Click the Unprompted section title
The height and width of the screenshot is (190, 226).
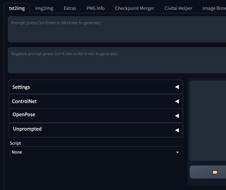(27, 129)
